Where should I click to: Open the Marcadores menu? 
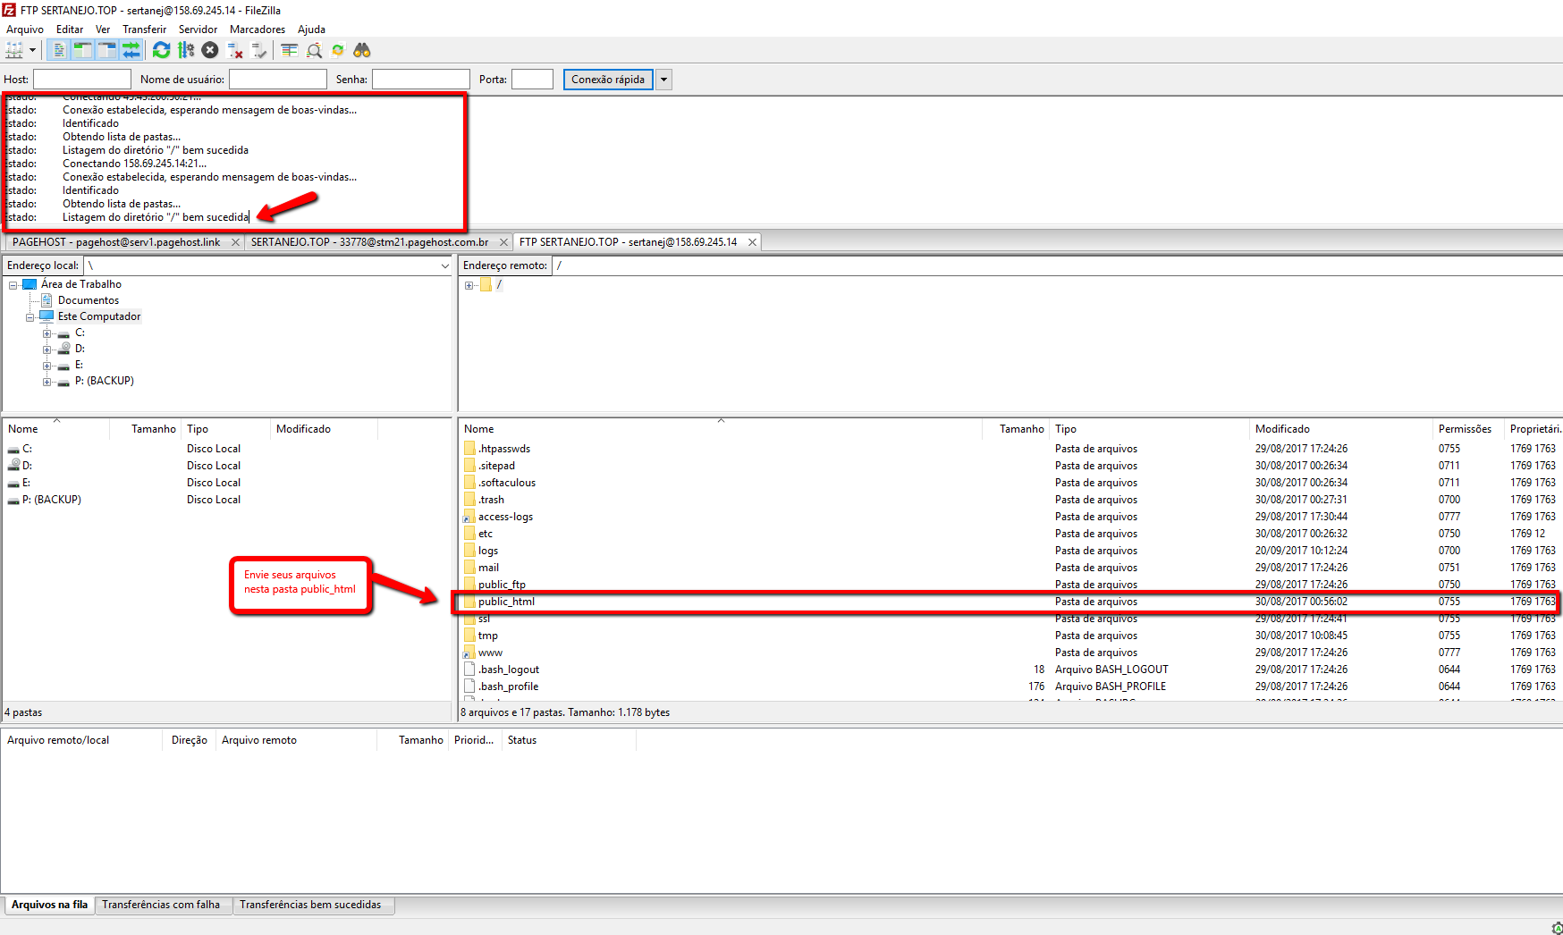click(x=258, y=29)
